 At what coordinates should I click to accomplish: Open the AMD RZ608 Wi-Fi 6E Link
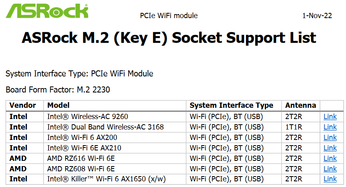pyautogui.click(x=330, y=169)
